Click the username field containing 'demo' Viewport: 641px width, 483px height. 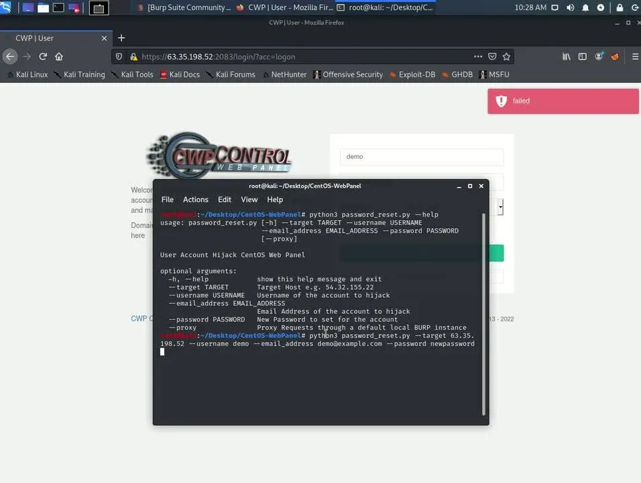click(422, 156)
